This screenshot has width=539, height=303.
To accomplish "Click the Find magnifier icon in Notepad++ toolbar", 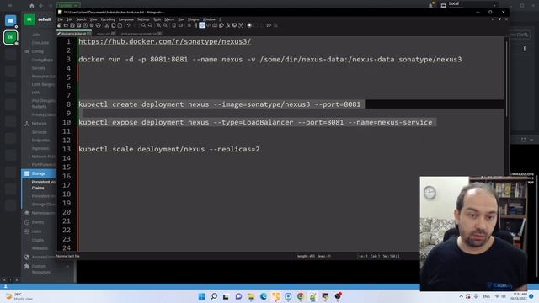I will pos(143,25).
